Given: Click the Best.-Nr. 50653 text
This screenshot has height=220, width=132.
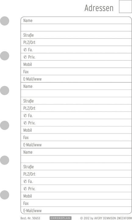Looking at the screenshot, I should click(30, 218).
